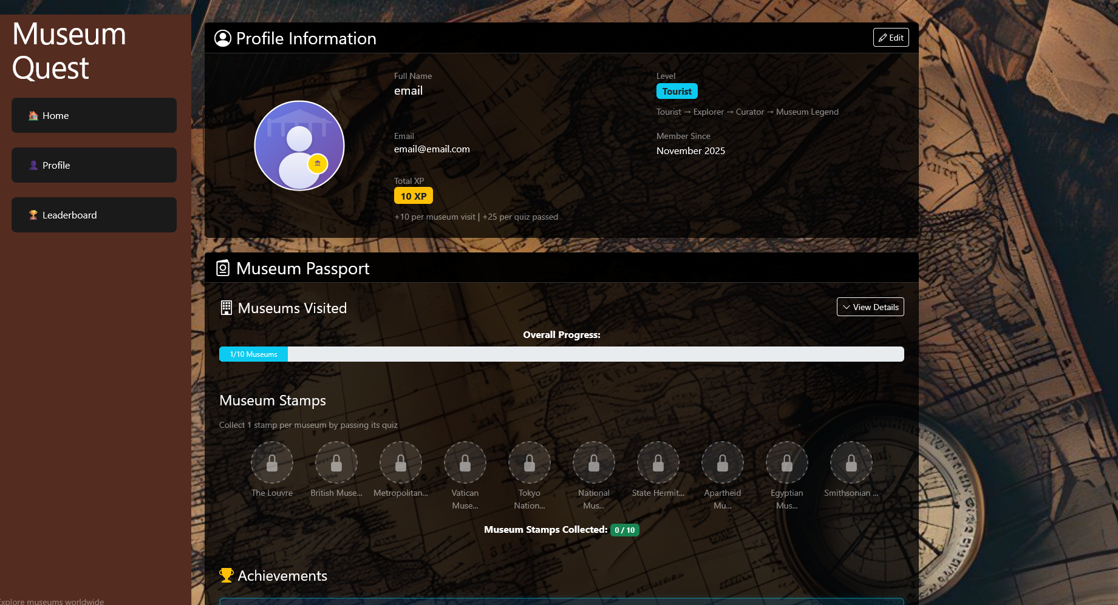The image size is (1118, 605).
Task: Click the yellow museum badge on the avatar
Action: point(318,163)
